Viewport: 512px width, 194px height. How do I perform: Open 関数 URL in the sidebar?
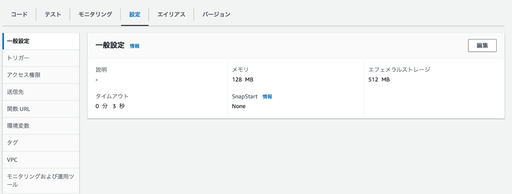(x=19, y=109)
